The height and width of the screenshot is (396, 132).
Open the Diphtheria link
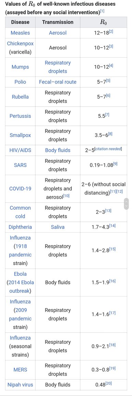click(x=20, y=227)
